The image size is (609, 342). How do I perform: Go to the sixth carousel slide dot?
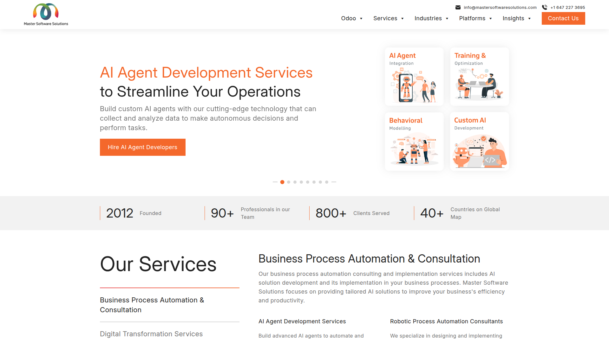point(314,182)
